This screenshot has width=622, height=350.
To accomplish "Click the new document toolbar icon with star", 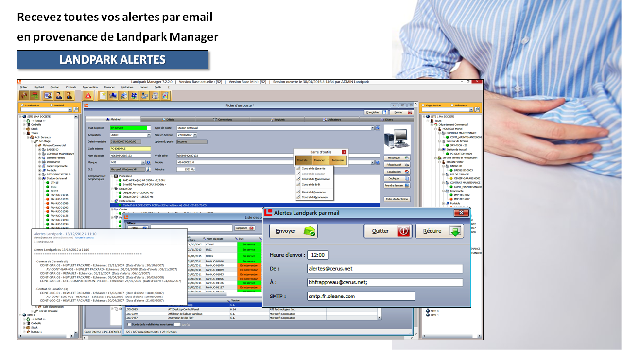I will [x=103, y=96].
